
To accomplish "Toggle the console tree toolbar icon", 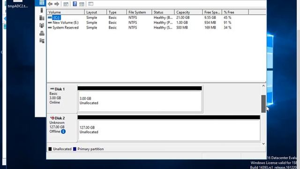I will [66, 4].
